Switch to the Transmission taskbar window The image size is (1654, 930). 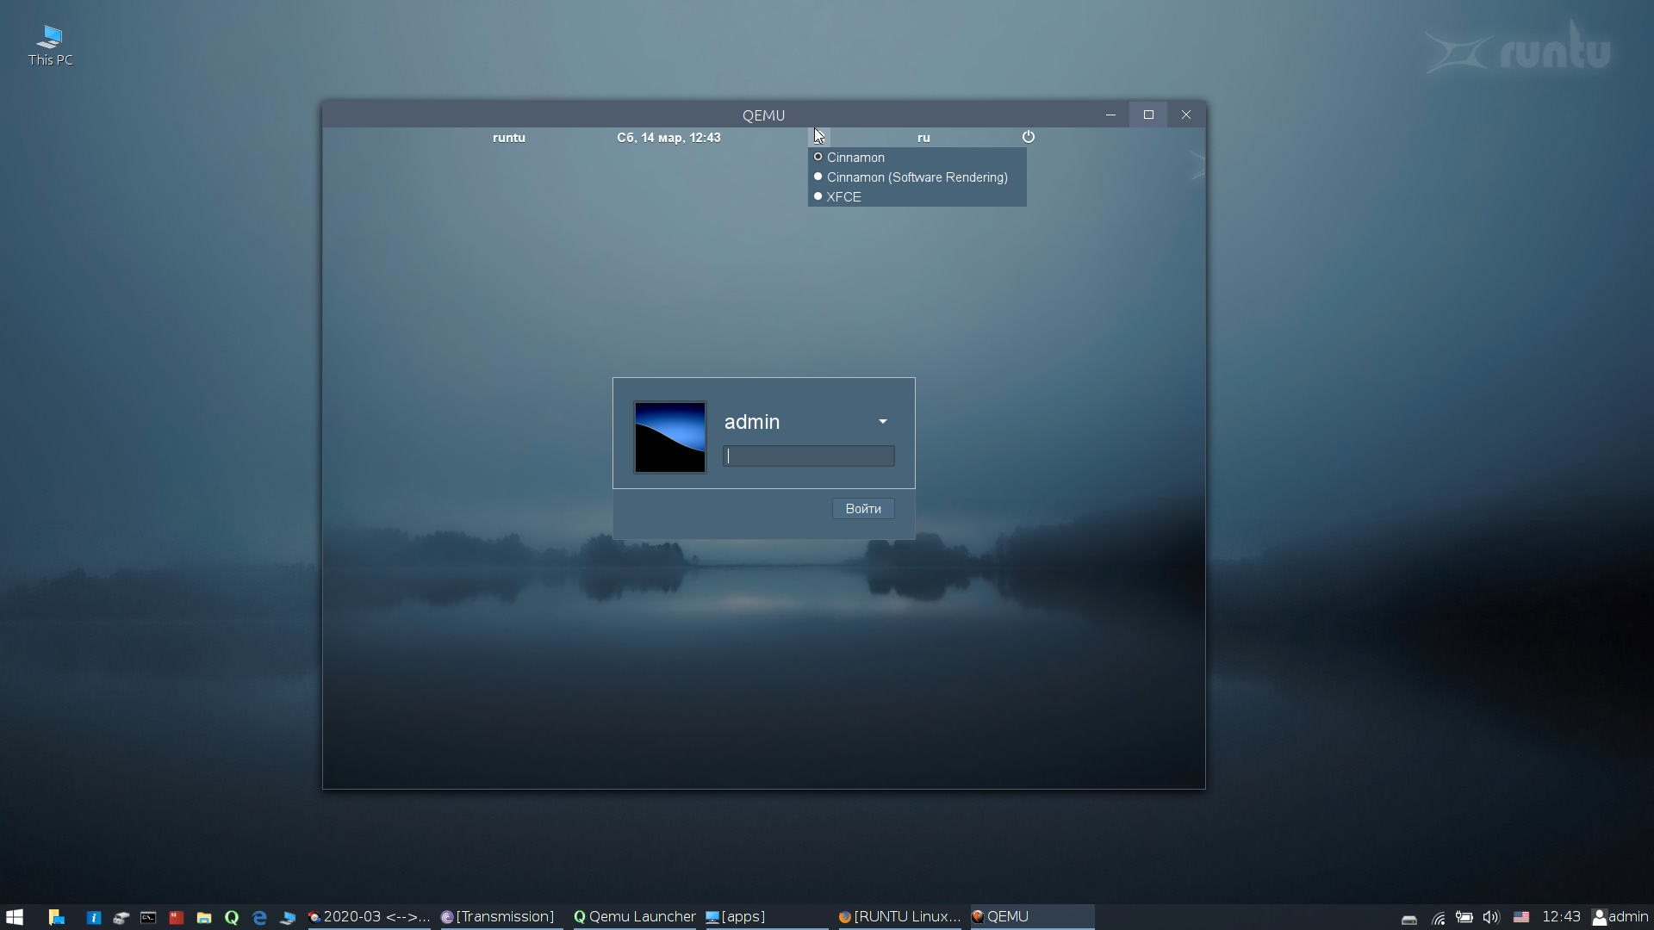(501, 917)
